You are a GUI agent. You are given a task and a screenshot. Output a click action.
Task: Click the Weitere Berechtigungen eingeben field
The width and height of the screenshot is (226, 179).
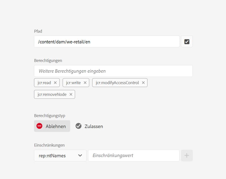(113, 71)
